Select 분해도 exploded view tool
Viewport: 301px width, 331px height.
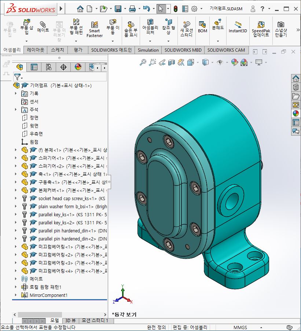218,25
